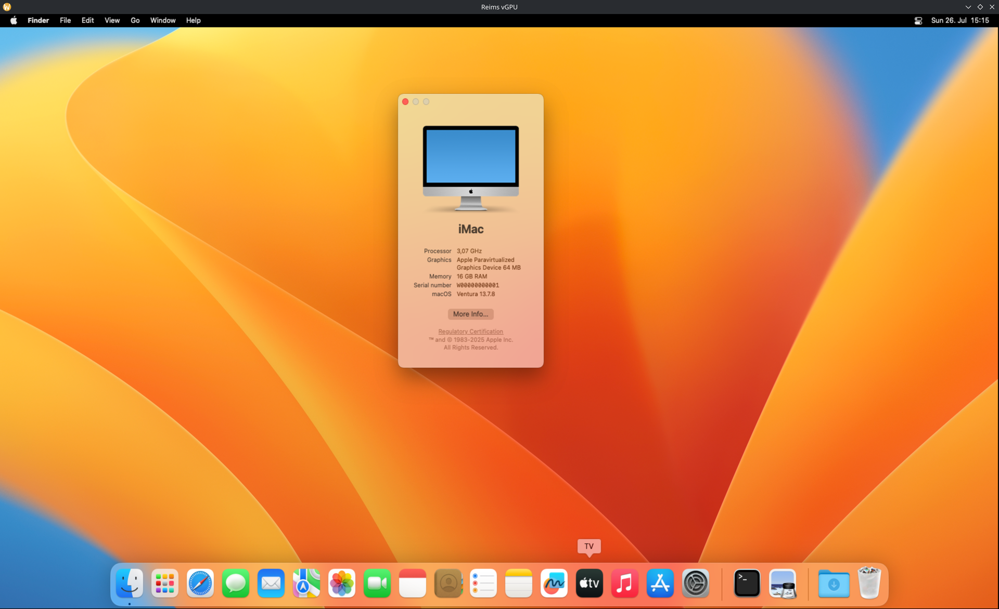This screenshot has height=609, width=999.
Task: Launch Freeform from the Dock
Action: (554, 583)
